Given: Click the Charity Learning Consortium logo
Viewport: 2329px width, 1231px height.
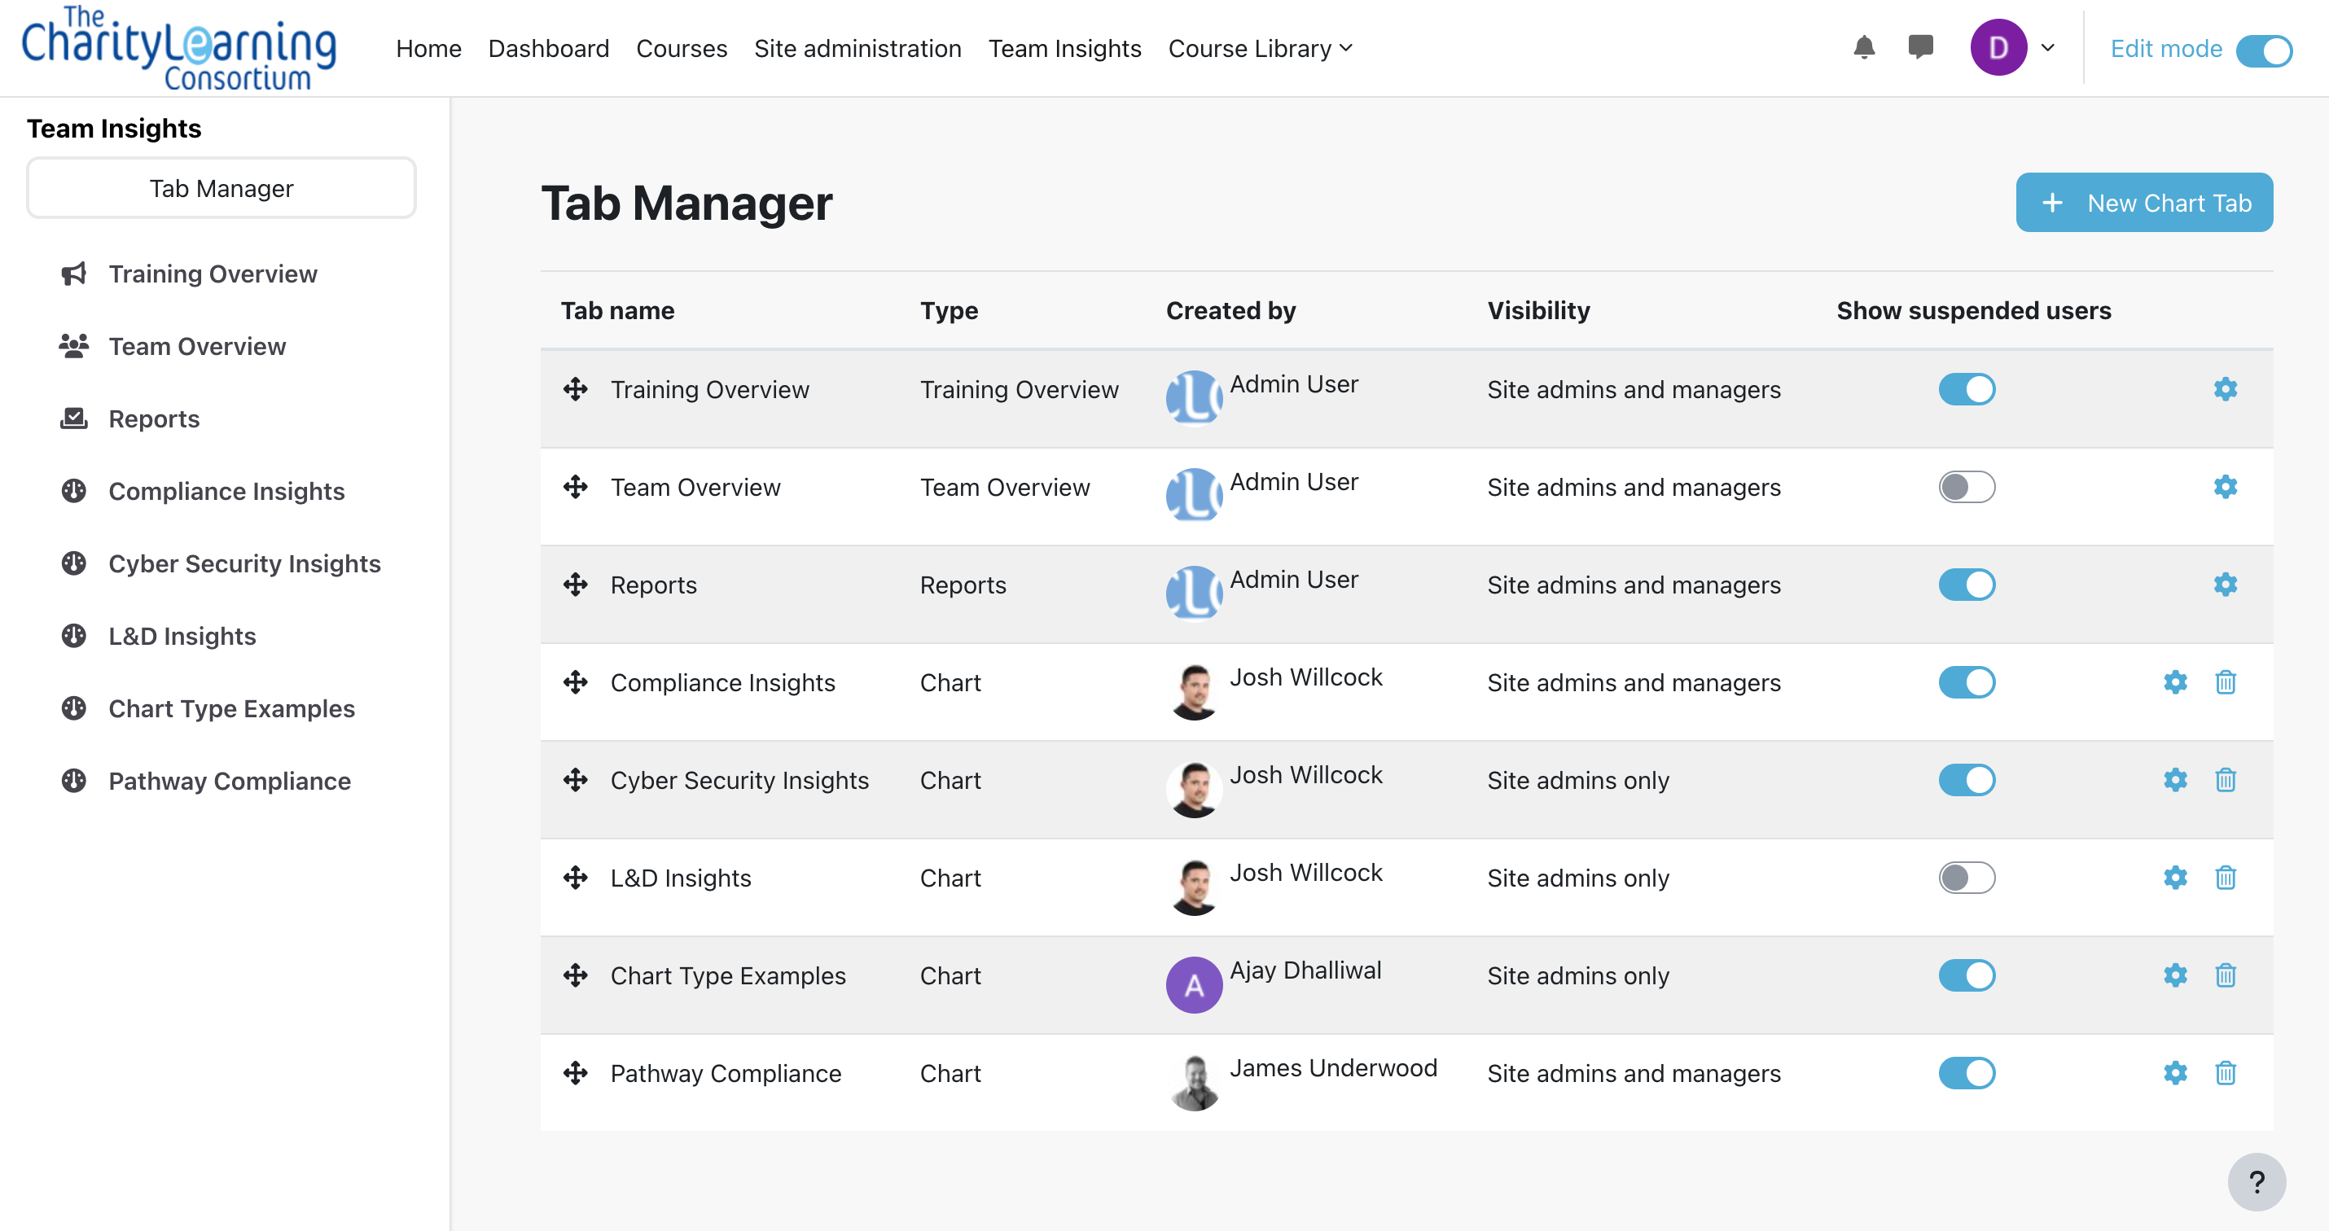Looking at the screenshot, I should [x=178, y=48].
